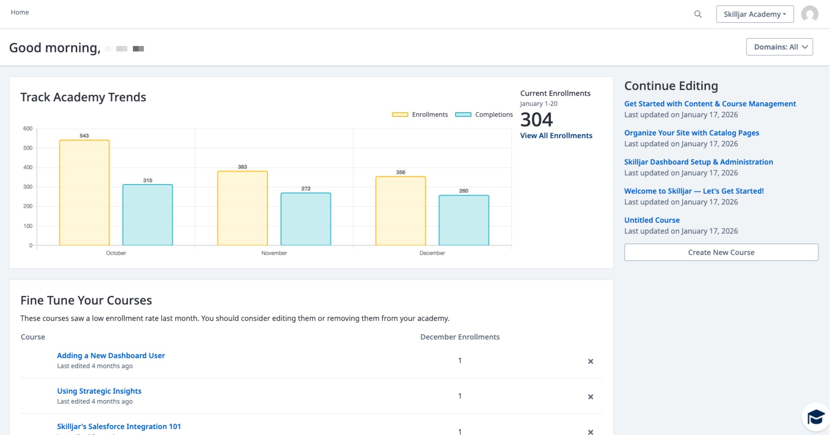Dismiss the Adding a New Dashboard User row

[x=591, y=361]
